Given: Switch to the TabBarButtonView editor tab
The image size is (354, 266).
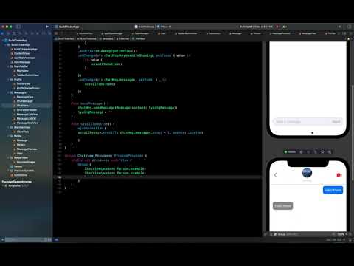Looking at the screenshot, I should click(186, 33).
